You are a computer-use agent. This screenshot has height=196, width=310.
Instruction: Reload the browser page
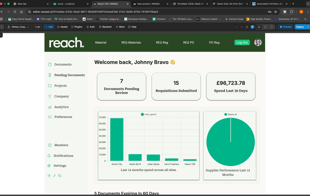click(x=15, y=12)
